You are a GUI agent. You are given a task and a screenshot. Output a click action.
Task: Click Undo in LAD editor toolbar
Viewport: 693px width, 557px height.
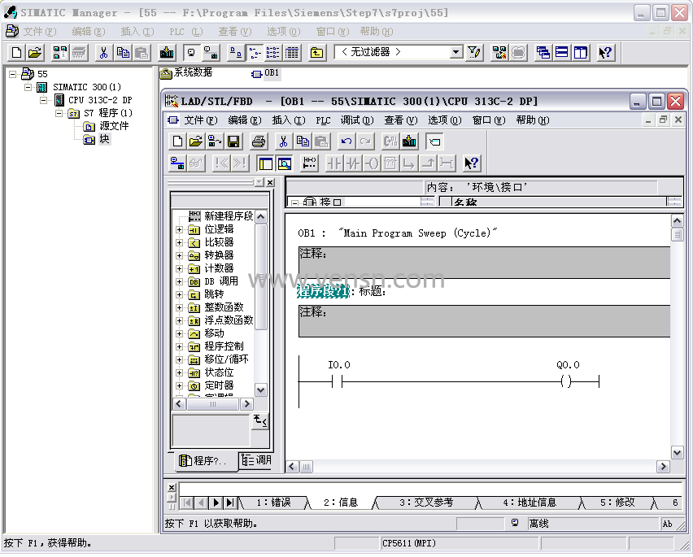point(346,141)
